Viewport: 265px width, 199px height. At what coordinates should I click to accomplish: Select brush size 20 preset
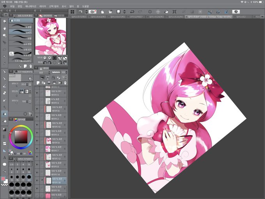[29, 178]
